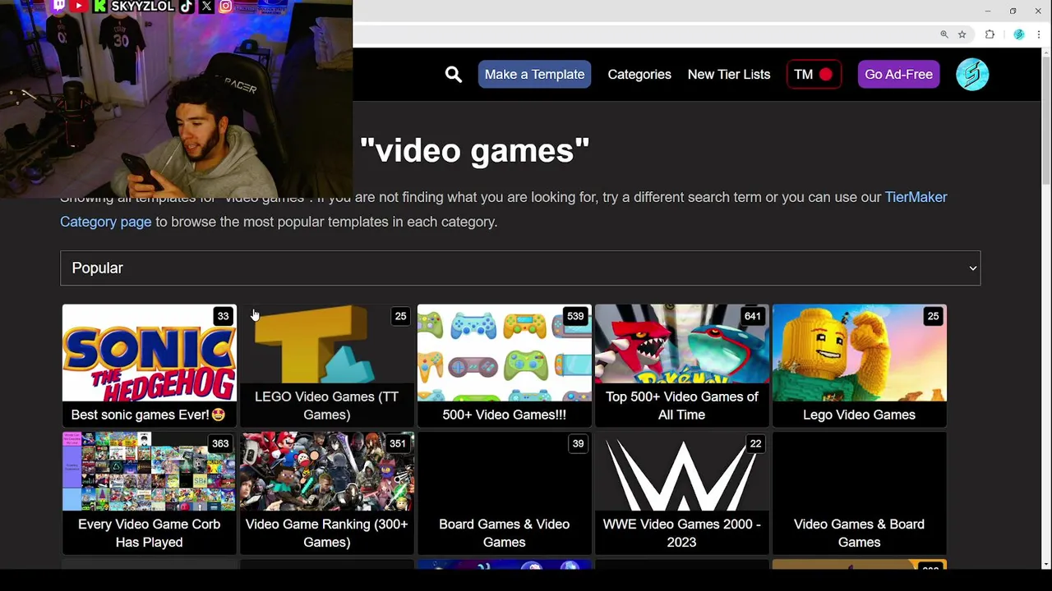Expand the Popular sort dropdown

pos(520,268)
